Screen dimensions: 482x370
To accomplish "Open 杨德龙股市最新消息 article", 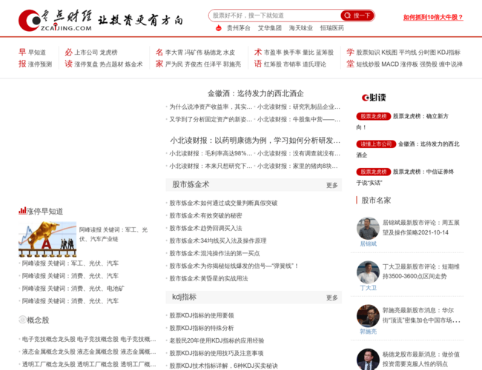I will coord(421,359).
